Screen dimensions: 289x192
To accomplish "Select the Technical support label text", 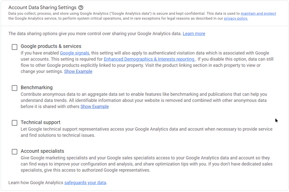I will click(40, 122).
